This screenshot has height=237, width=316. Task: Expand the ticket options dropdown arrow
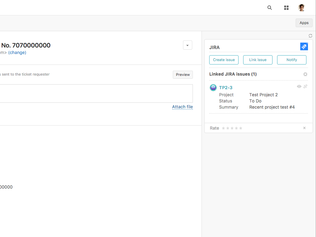188,45
